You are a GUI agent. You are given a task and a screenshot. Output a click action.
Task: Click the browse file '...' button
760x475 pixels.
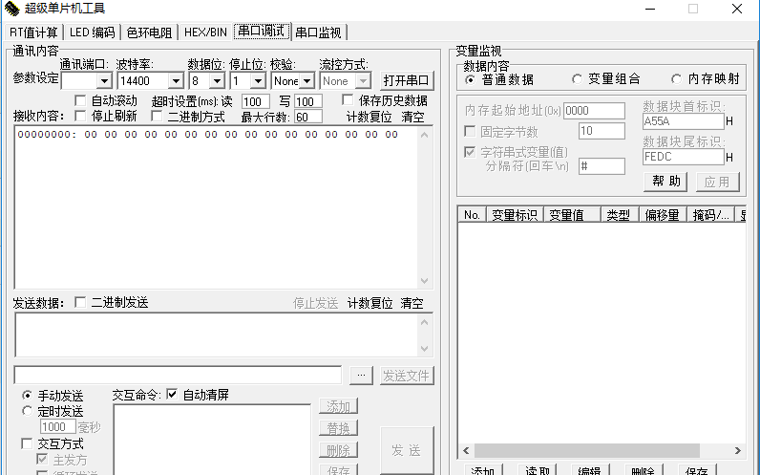[x=359, y=375]
